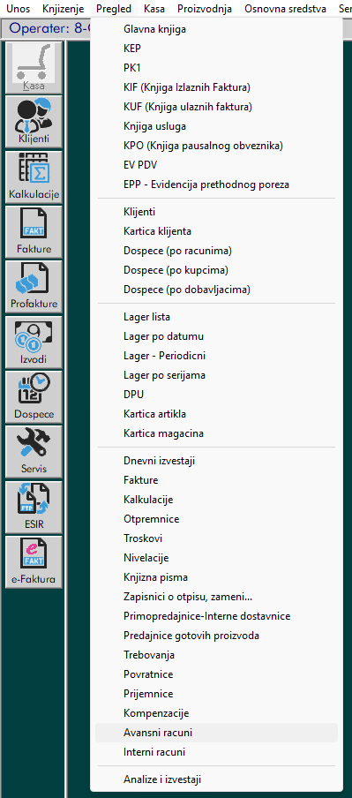This screenshot has width=352, height=798.
Task: Open Dospece (po dobavljacima)
Action: (216, 290)
